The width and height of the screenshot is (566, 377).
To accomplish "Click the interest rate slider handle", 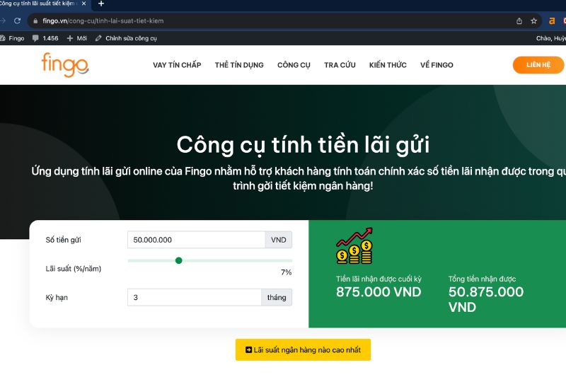I will (x=179, y=260).
